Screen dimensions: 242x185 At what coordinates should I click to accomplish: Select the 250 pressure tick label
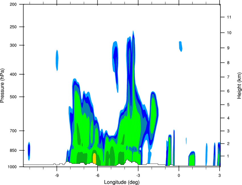click(x=13, y=27)
